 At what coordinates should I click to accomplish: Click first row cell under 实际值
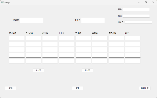click(100, 38)
